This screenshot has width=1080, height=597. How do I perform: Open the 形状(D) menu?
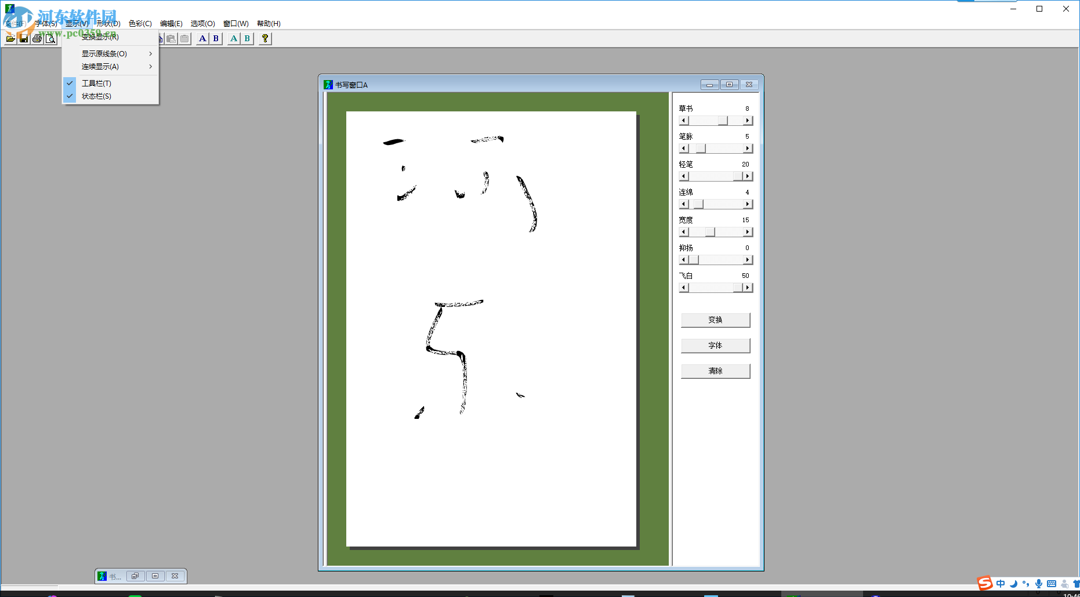pyautogui.click(x=108, y=24)
